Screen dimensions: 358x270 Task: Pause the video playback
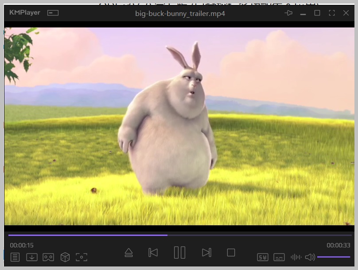[x=179, y=252]
